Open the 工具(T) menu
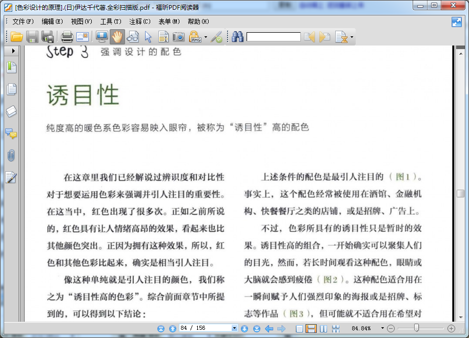This screenshot has height=338, width=469. click(111, 21)
